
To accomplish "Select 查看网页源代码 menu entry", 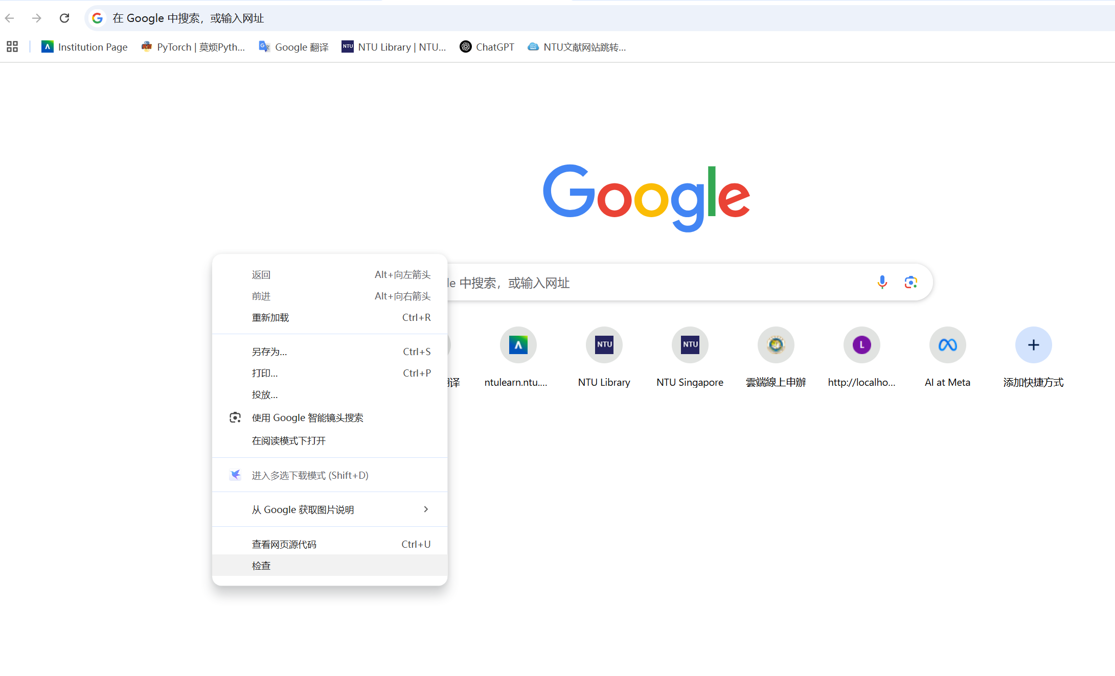I will point(284,544).
